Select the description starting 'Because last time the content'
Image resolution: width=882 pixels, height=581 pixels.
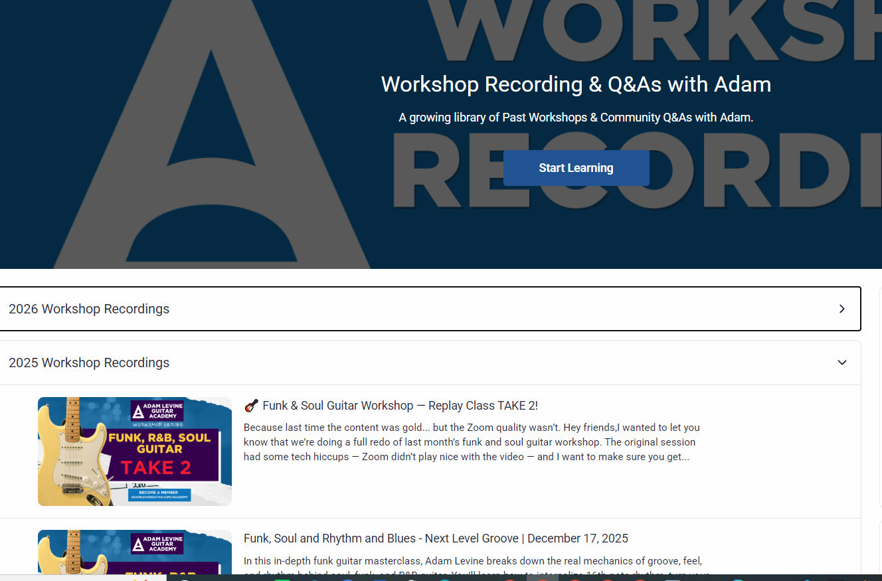473,442
